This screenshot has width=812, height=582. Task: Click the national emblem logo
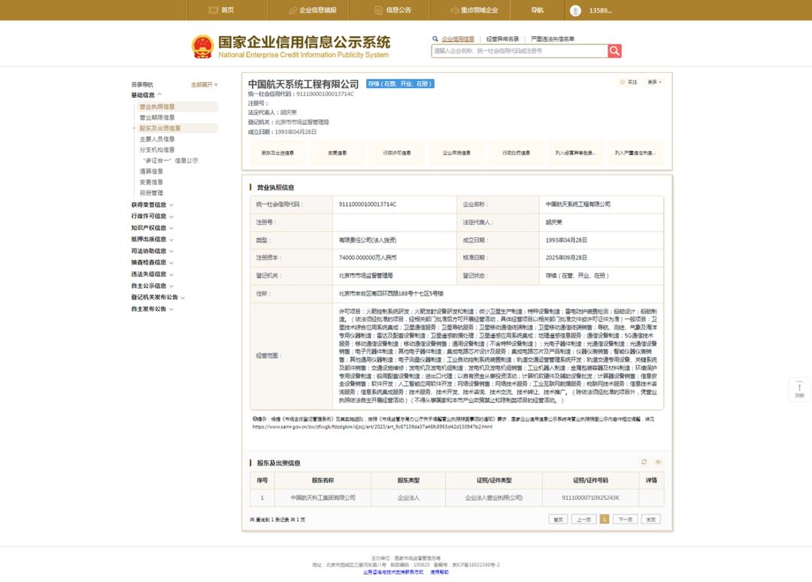pyautogui.click(x=202, y=47)
